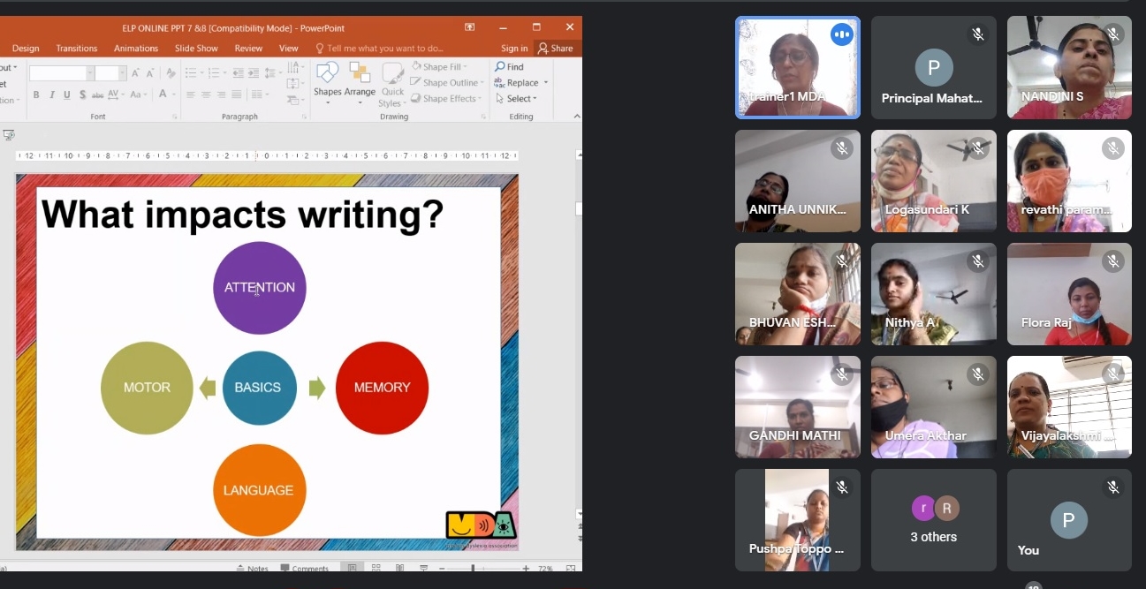
Task: Open the Shapes gallery
Action: click(x=327, y=78)
